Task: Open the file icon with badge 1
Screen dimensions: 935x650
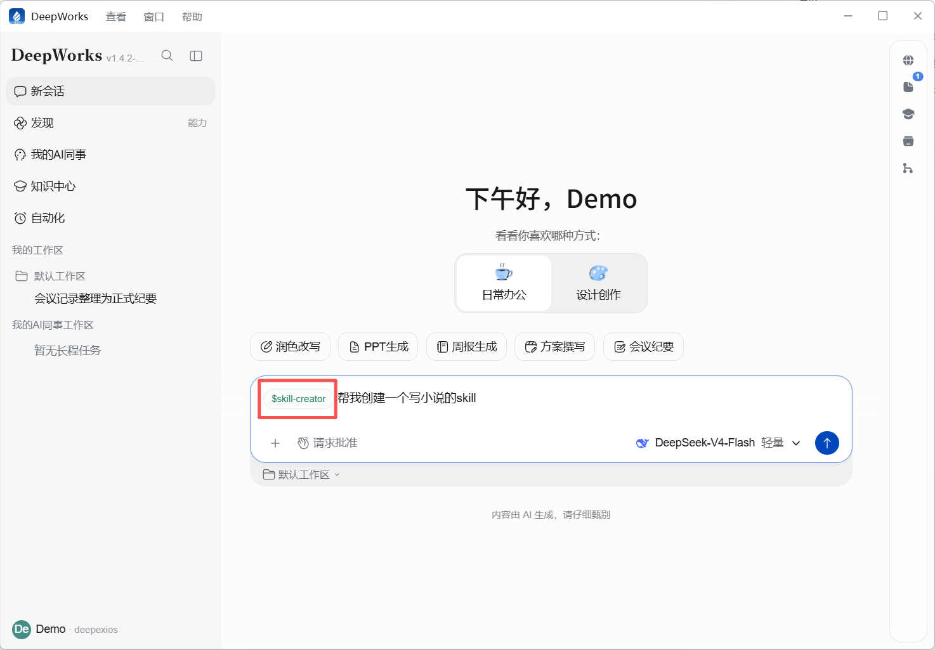Action: (908, 87)
